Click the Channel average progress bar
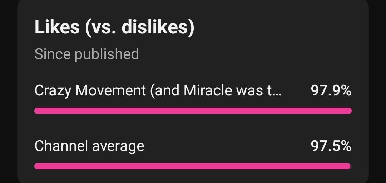 click(193, 166)
